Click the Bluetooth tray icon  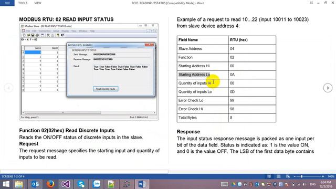point(275,184)
